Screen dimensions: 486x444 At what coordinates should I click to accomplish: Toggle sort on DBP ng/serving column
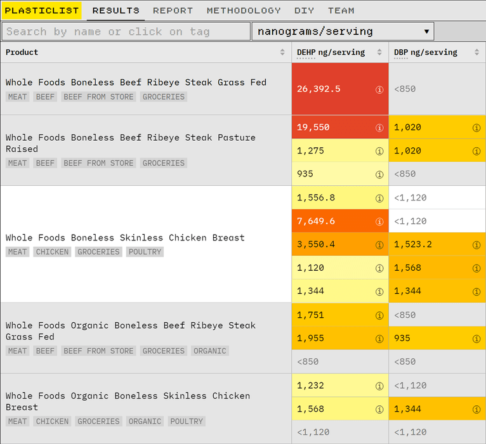pos(476,53)
